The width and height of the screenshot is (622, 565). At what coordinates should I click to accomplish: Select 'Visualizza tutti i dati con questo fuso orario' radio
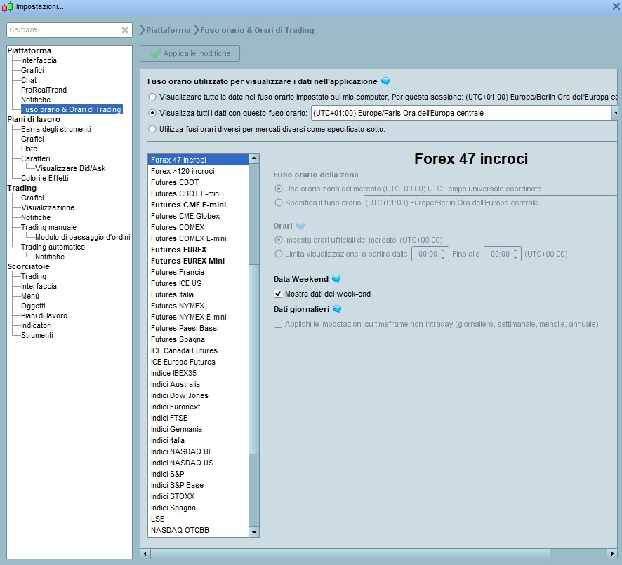(x=152, y=113)
